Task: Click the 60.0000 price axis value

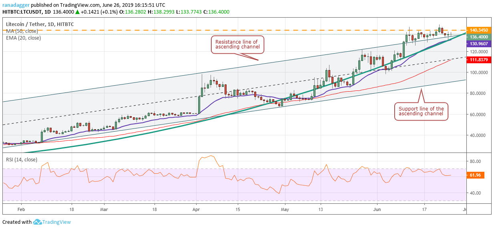Action: click(x=478, y=114)
